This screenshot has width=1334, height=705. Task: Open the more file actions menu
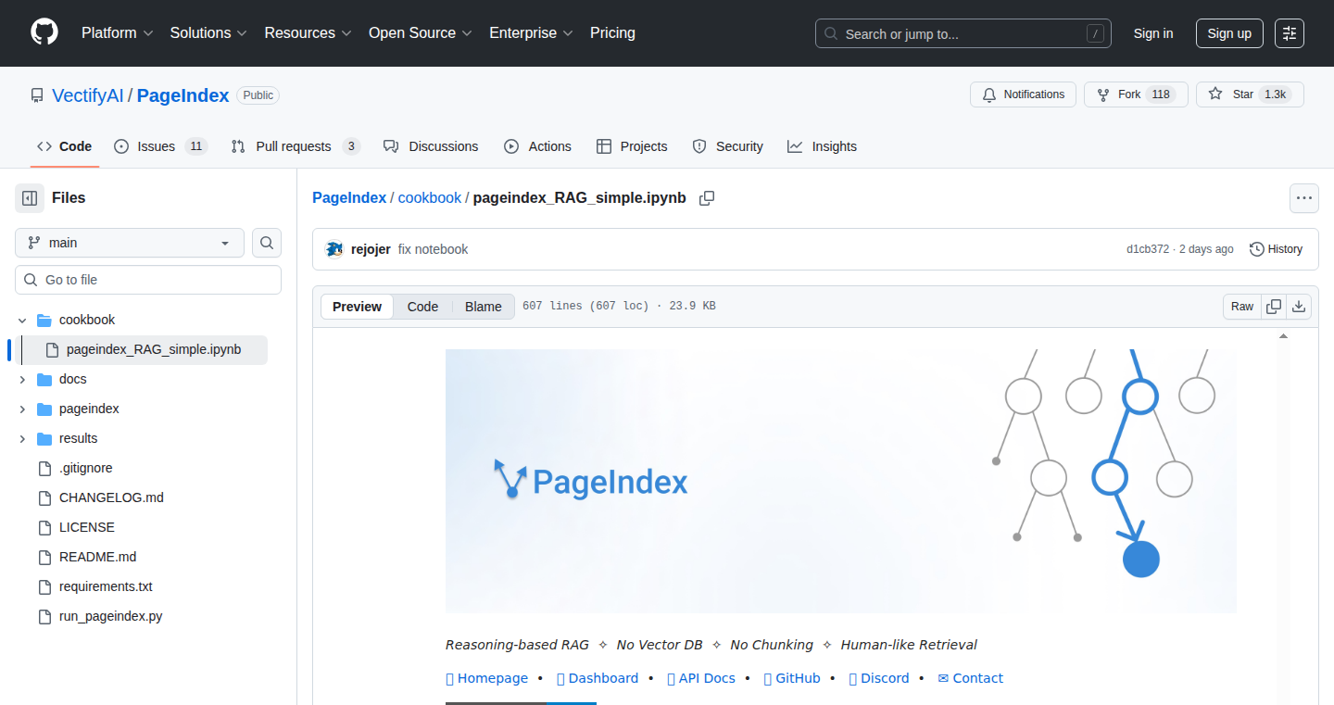point(1304,198)
